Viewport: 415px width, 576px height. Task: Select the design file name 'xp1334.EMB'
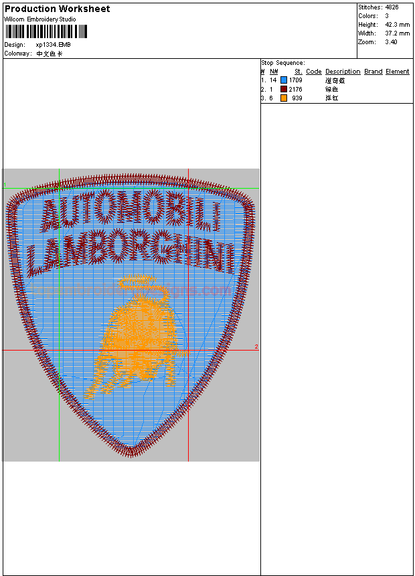54,45
